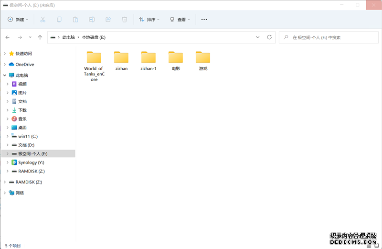Select top-level RAMDISK (Z:) entry
382x249 pixels.
pos(29,182)
